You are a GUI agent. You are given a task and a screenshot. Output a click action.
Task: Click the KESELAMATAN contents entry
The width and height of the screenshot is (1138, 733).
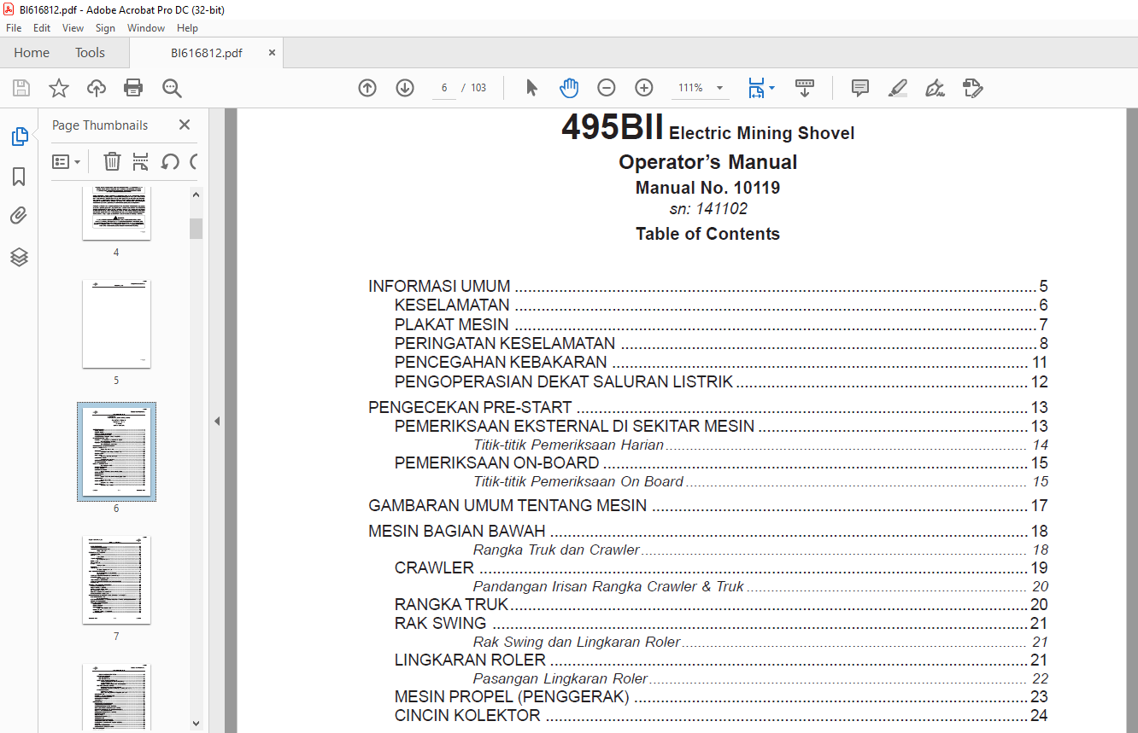pyautogui.click(x=721, y=305)
